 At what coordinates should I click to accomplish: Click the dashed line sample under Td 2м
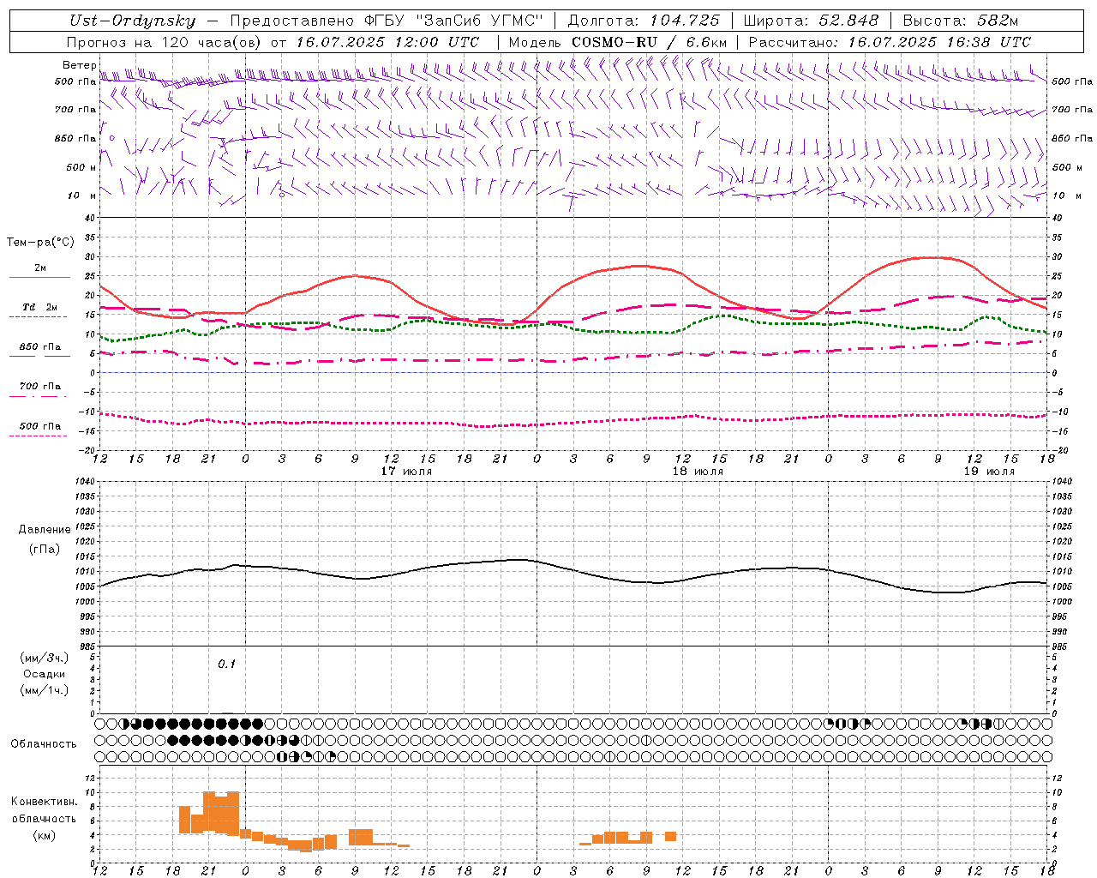point(38,317)
